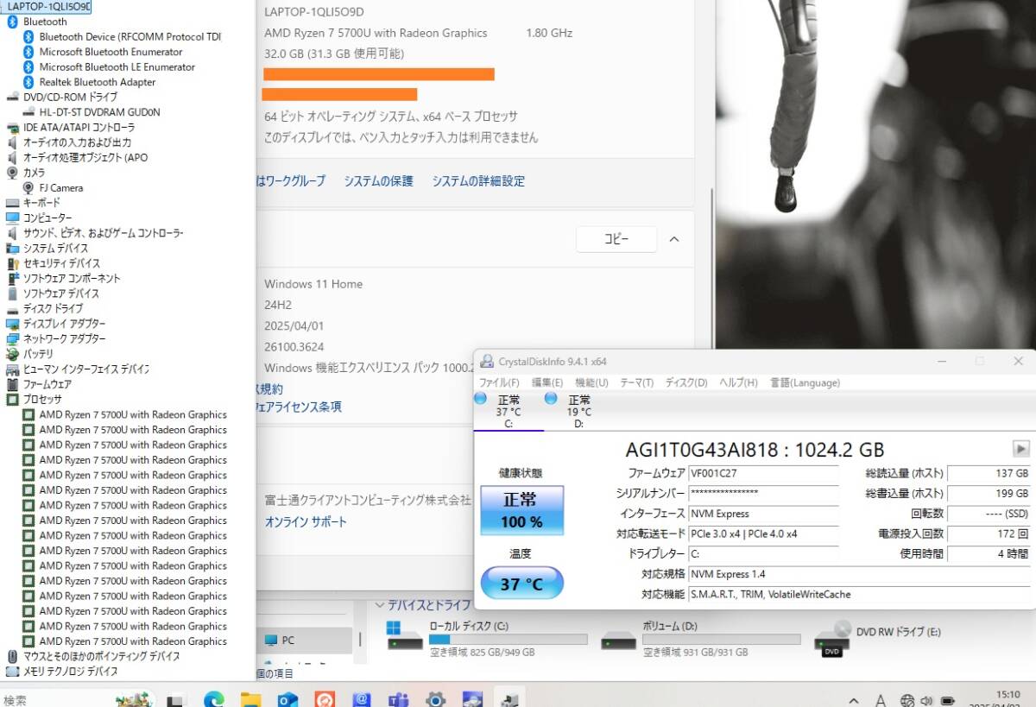Open the 編集(E) menu in CrystalDiskInfo
The image size is (1036, 707).
pos(547,382)
